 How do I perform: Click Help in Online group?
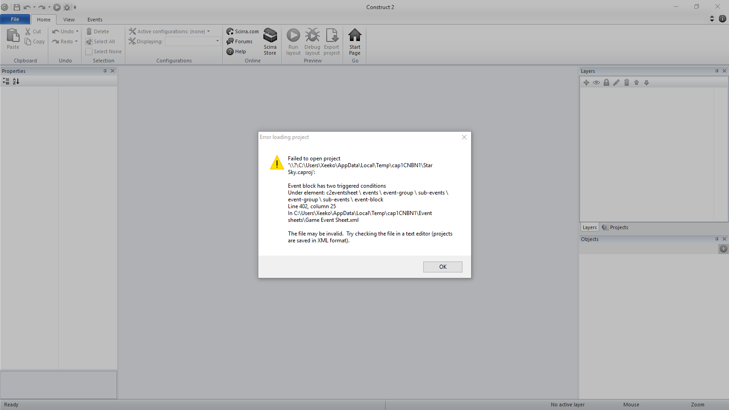pyautogui.click(x=236, y=51)
